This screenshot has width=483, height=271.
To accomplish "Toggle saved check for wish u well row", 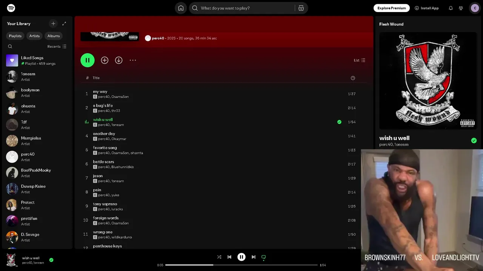I will (x=339, y=122).
